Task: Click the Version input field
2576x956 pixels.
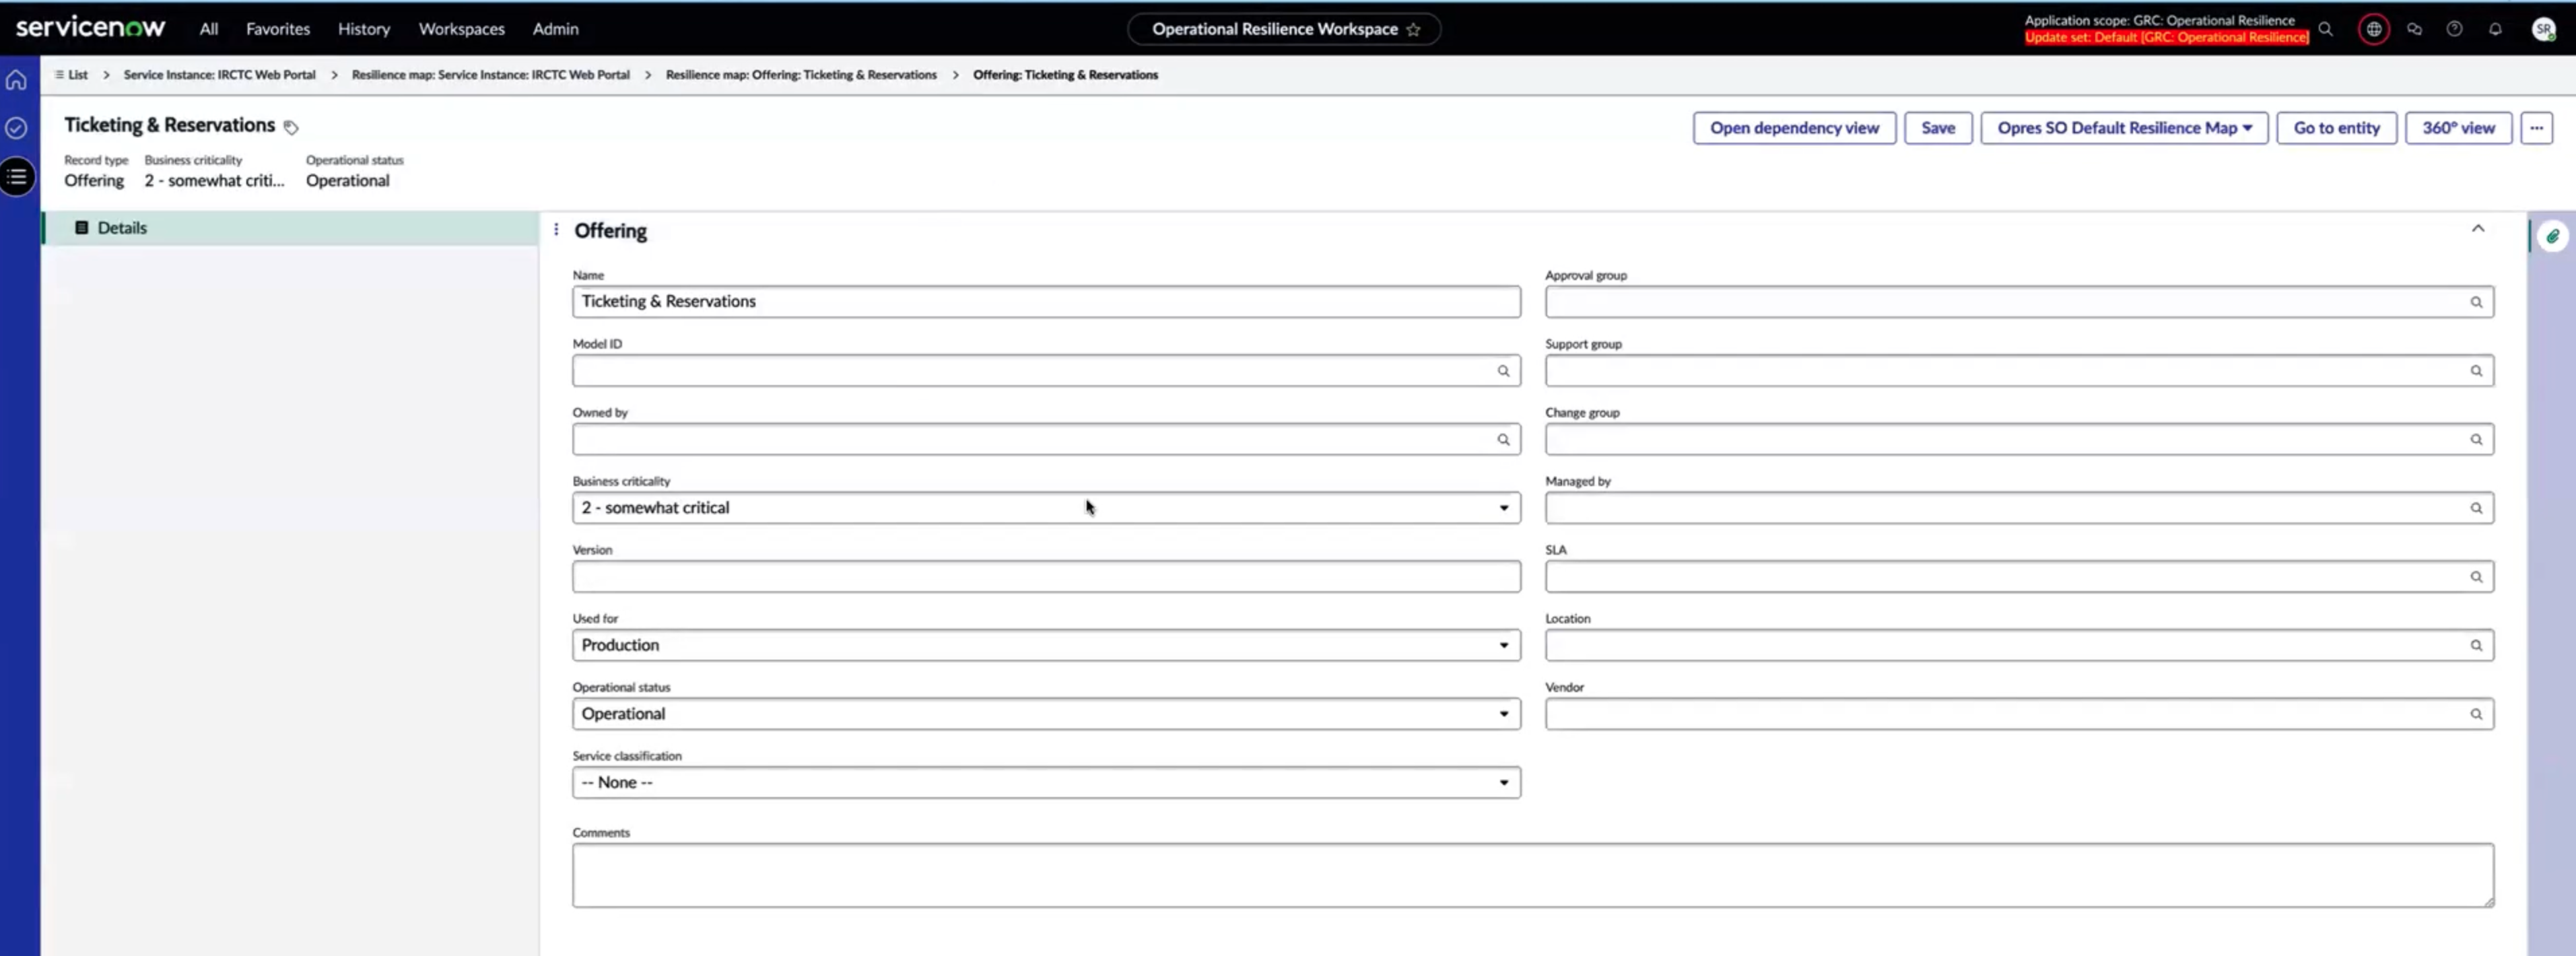Action: point(1046,577)
